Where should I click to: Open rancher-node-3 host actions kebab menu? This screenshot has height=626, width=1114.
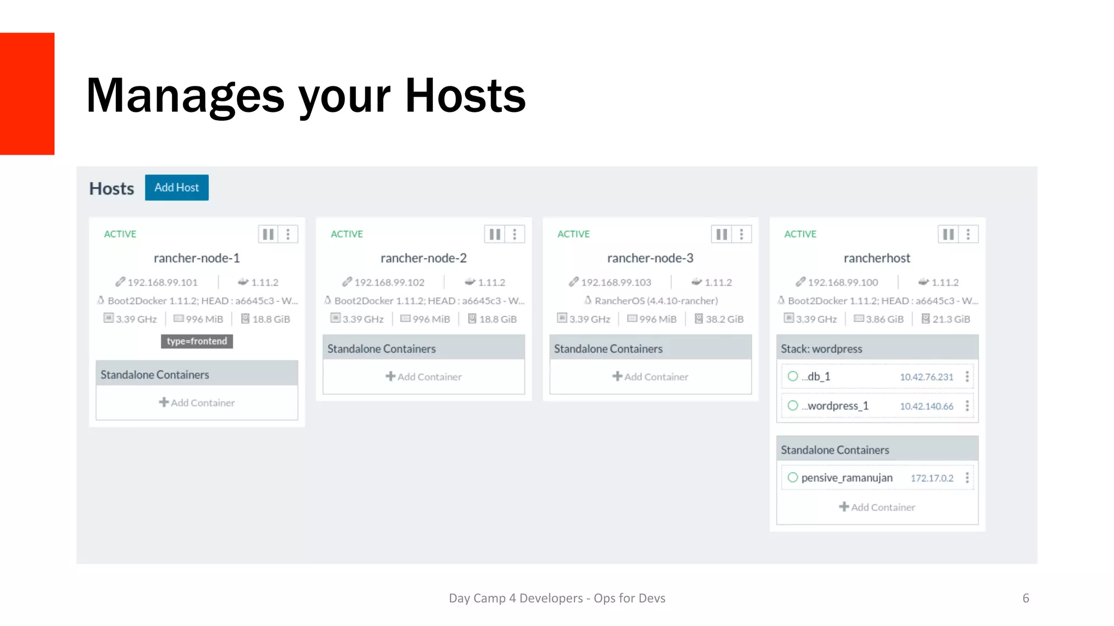(741, 234)
